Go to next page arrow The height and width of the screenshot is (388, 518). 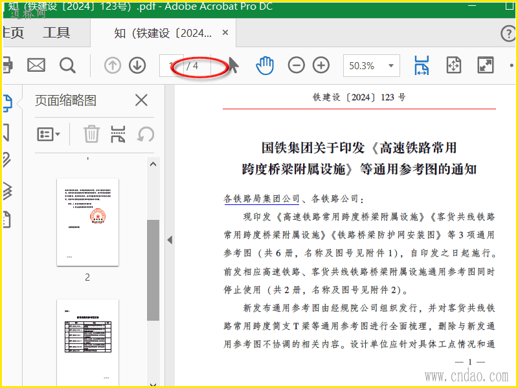pos(137,65)
